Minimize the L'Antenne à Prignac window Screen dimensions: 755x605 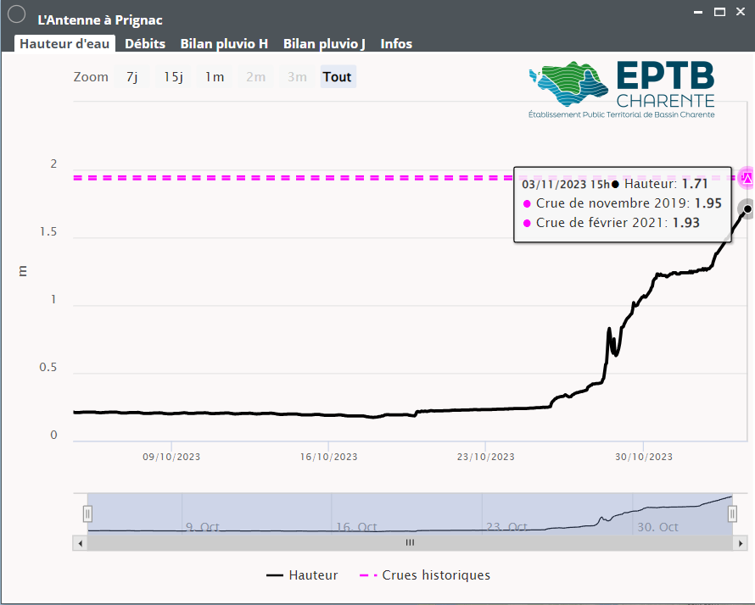click(698, 12)
